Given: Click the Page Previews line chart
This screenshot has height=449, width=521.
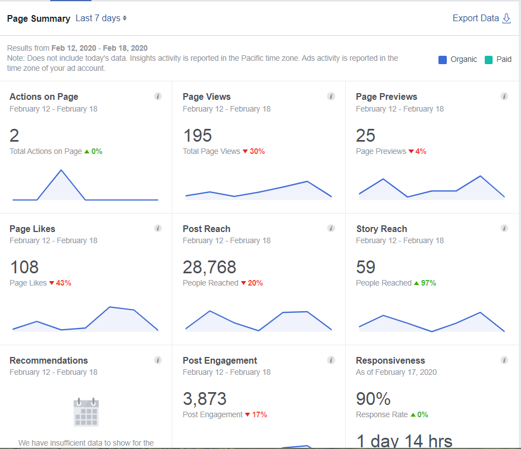Looking at the screenshot, I should [x=432, y=188].
